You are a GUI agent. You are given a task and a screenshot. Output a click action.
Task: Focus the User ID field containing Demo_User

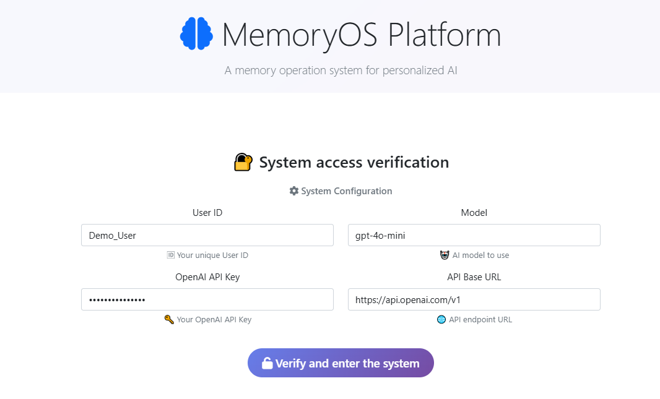[x=207, y=235]
